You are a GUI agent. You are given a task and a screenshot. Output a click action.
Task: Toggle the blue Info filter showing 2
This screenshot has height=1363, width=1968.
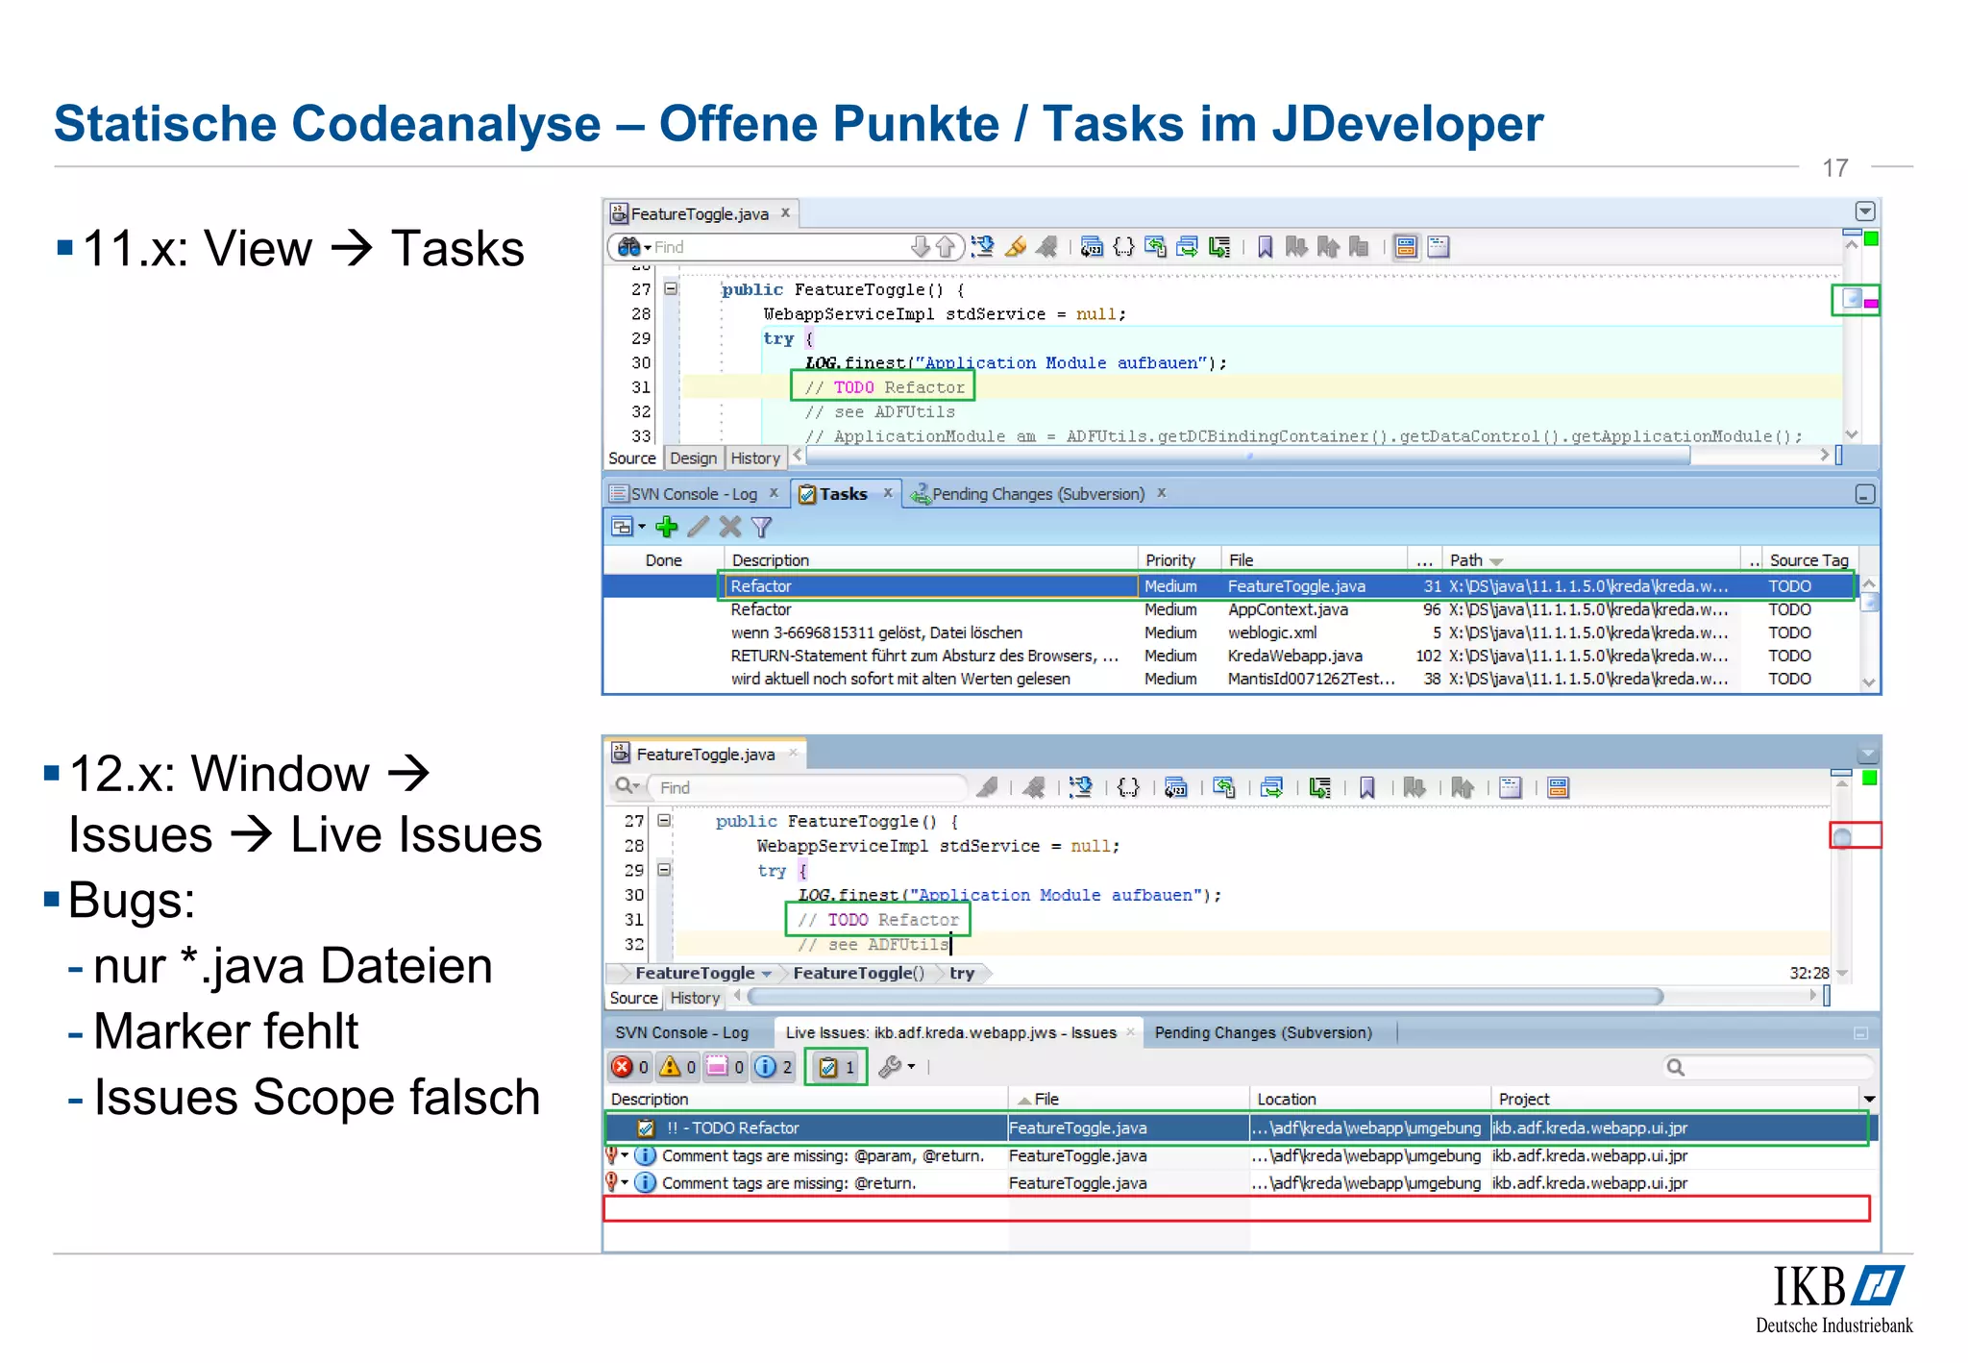(x=774, y=1067)
